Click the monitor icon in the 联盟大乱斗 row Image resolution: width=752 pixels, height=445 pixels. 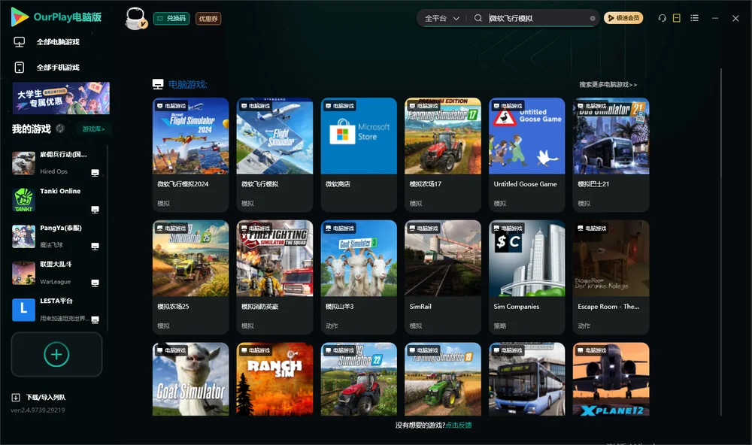[x=95, y=283]
